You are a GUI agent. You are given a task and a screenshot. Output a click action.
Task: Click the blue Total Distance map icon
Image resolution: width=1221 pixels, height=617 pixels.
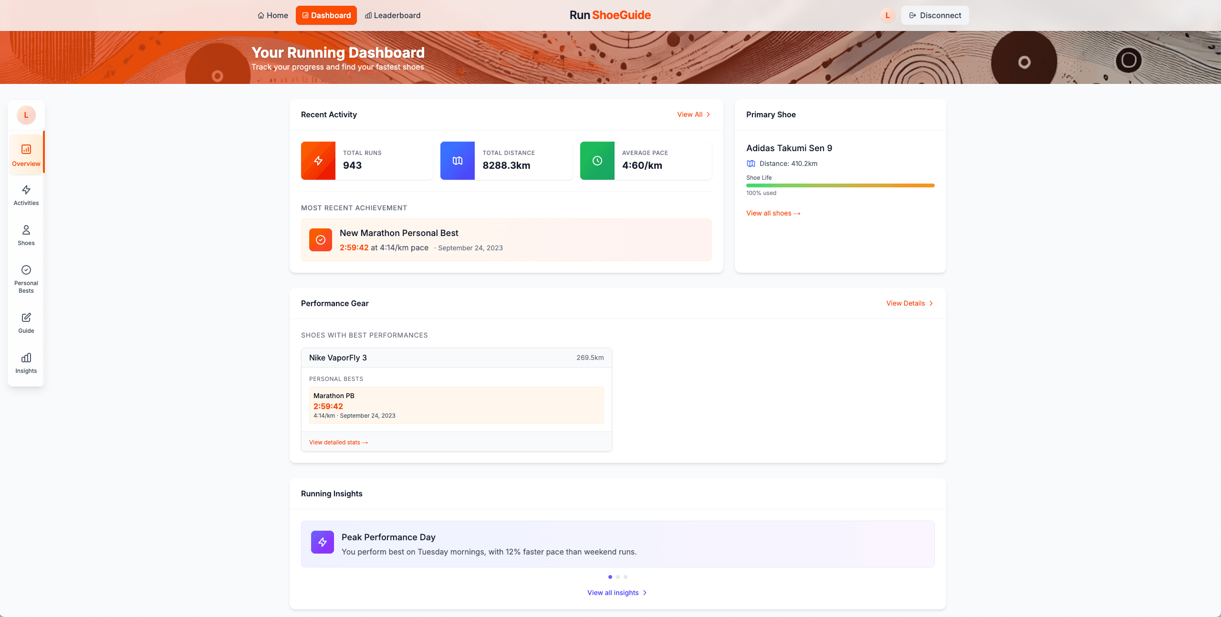pos(457,161)
